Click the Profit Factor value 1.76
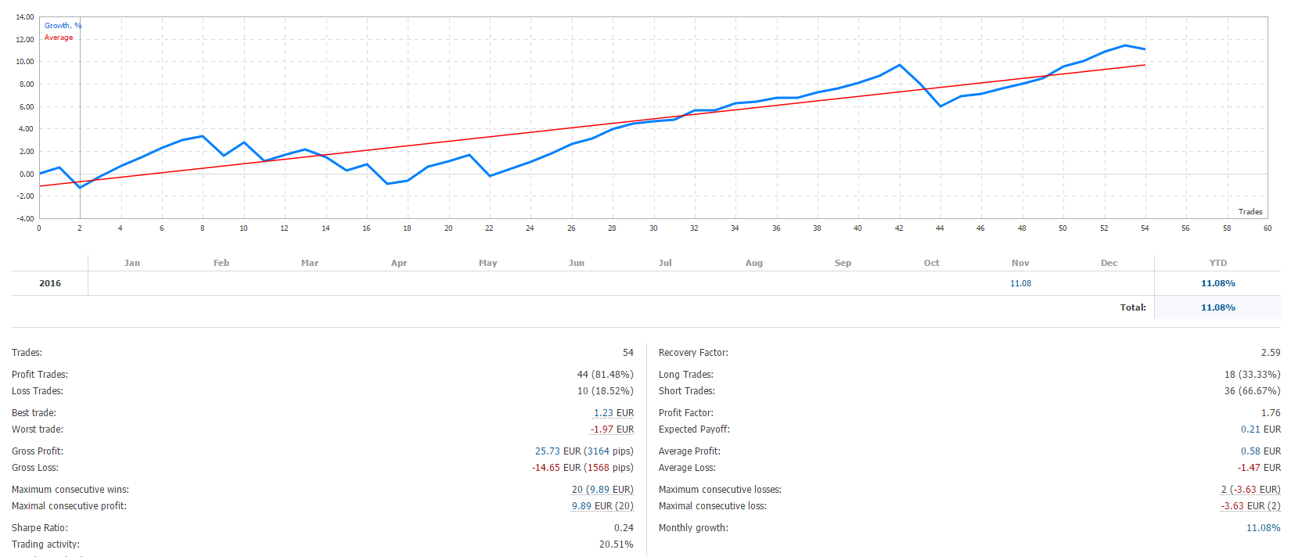The image size is (1291, 557). (1271, 413)
